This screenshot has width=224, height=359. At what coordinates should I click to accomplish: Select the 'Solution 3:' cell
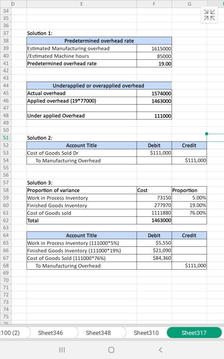[82, 183]
